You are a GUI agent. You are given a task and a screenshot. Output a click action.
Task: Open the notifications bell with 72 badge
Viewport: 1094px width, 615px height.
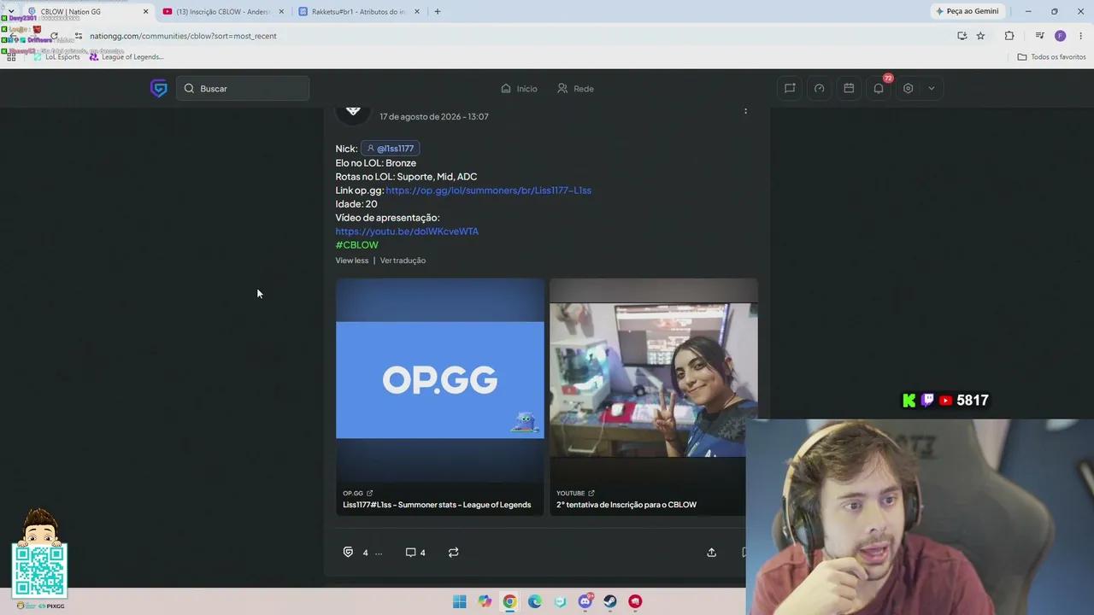point(879,88)
